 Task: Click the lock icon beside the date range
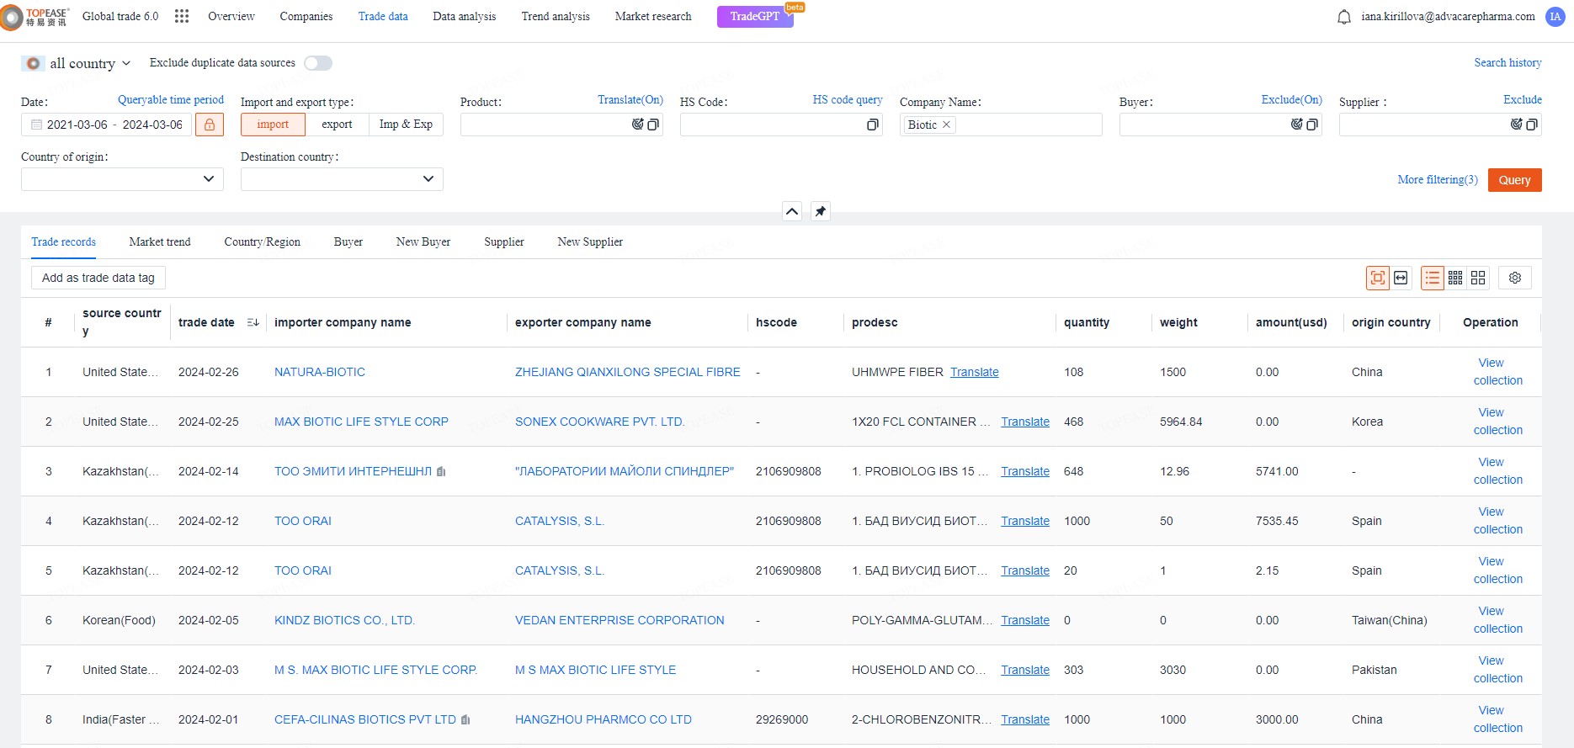tap(210, 125)
